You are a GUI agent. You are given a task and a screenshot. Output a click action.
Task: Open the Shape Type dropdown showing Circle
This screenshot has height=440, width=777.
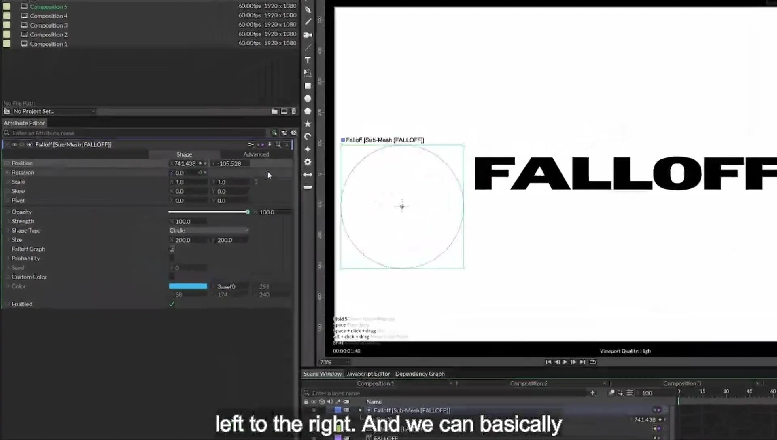[209, 231]
